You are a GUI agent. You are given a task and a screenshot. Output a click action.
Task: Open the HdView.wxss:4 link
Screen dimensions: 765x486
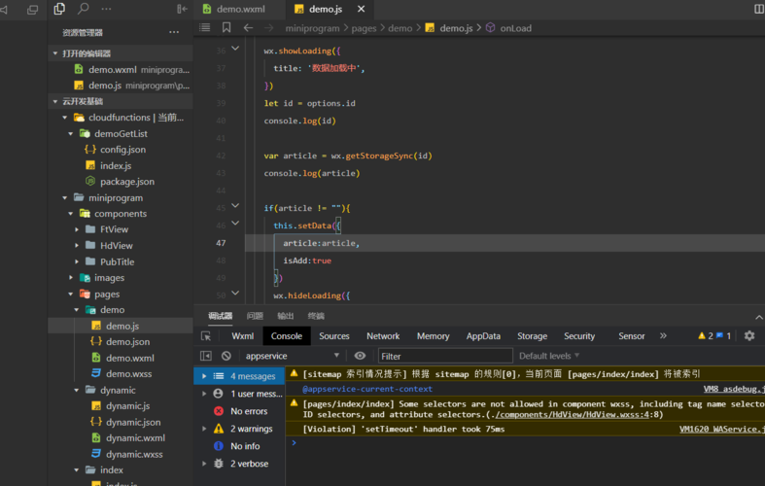(573, 415)
